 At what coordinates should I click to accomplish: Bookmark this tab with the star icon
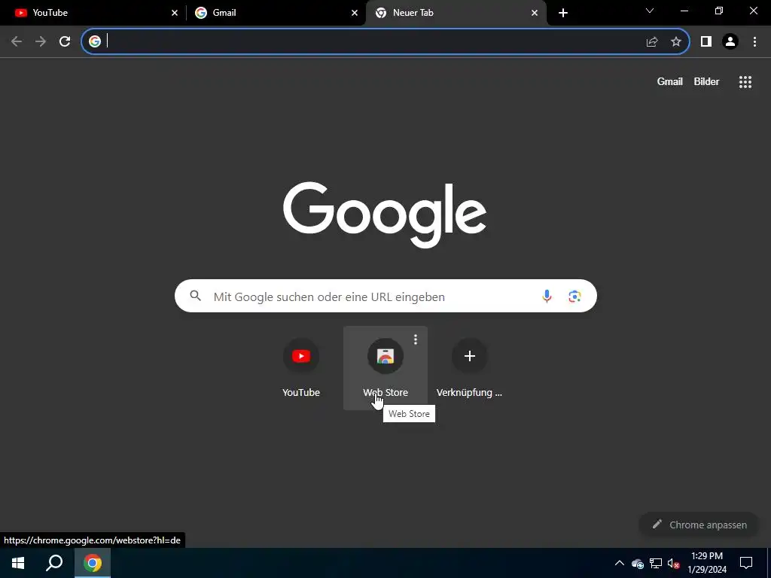pos(676,42)
